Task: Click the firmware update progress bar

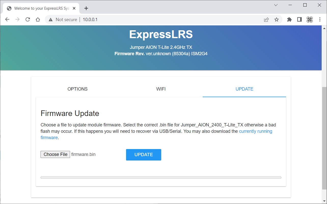Action: click(161, 178)
